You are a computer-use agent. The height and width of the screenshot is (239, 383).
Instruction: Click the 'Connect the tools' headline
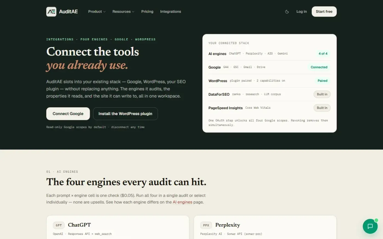93,52
